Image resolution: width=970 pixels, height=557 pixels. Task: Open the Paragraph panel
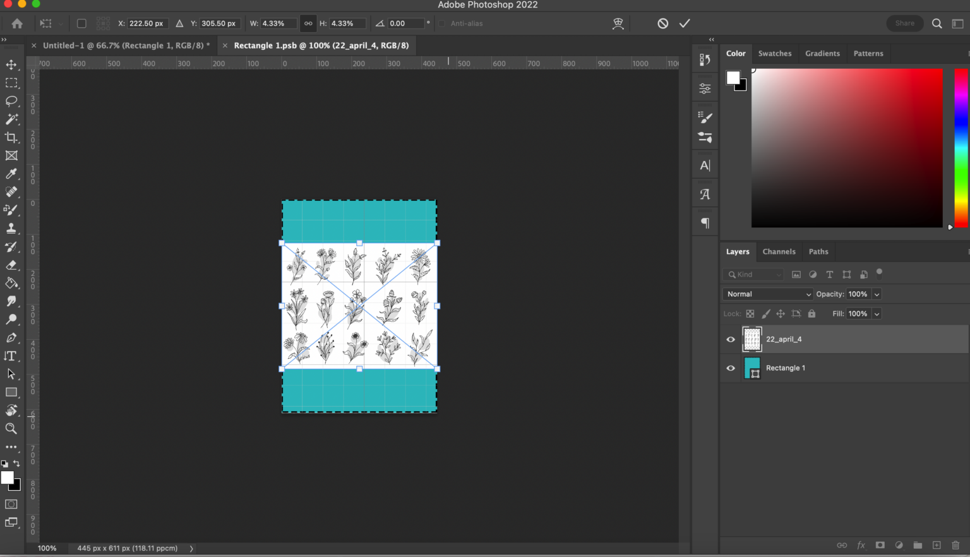click(704, 221)
